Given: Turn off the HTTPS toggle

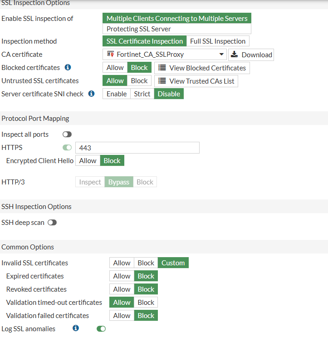Looking at the screenshot, I should (67, 148).
